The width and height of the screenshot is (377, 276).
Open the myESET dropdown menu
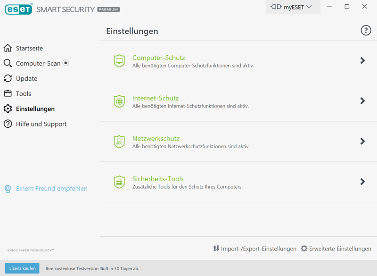293,7
